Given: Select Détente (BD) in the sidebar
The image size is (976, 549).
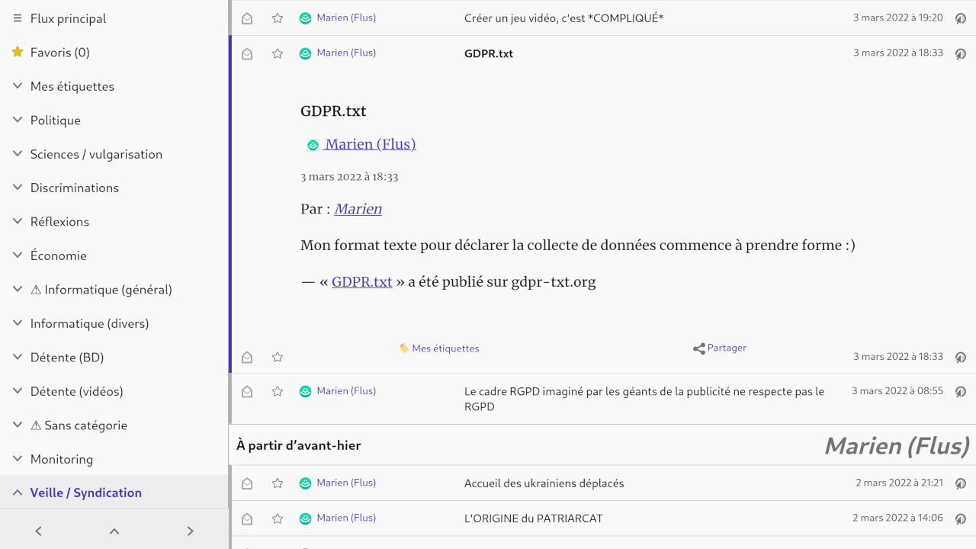Looking at the screenshot, I should (69, 357).
